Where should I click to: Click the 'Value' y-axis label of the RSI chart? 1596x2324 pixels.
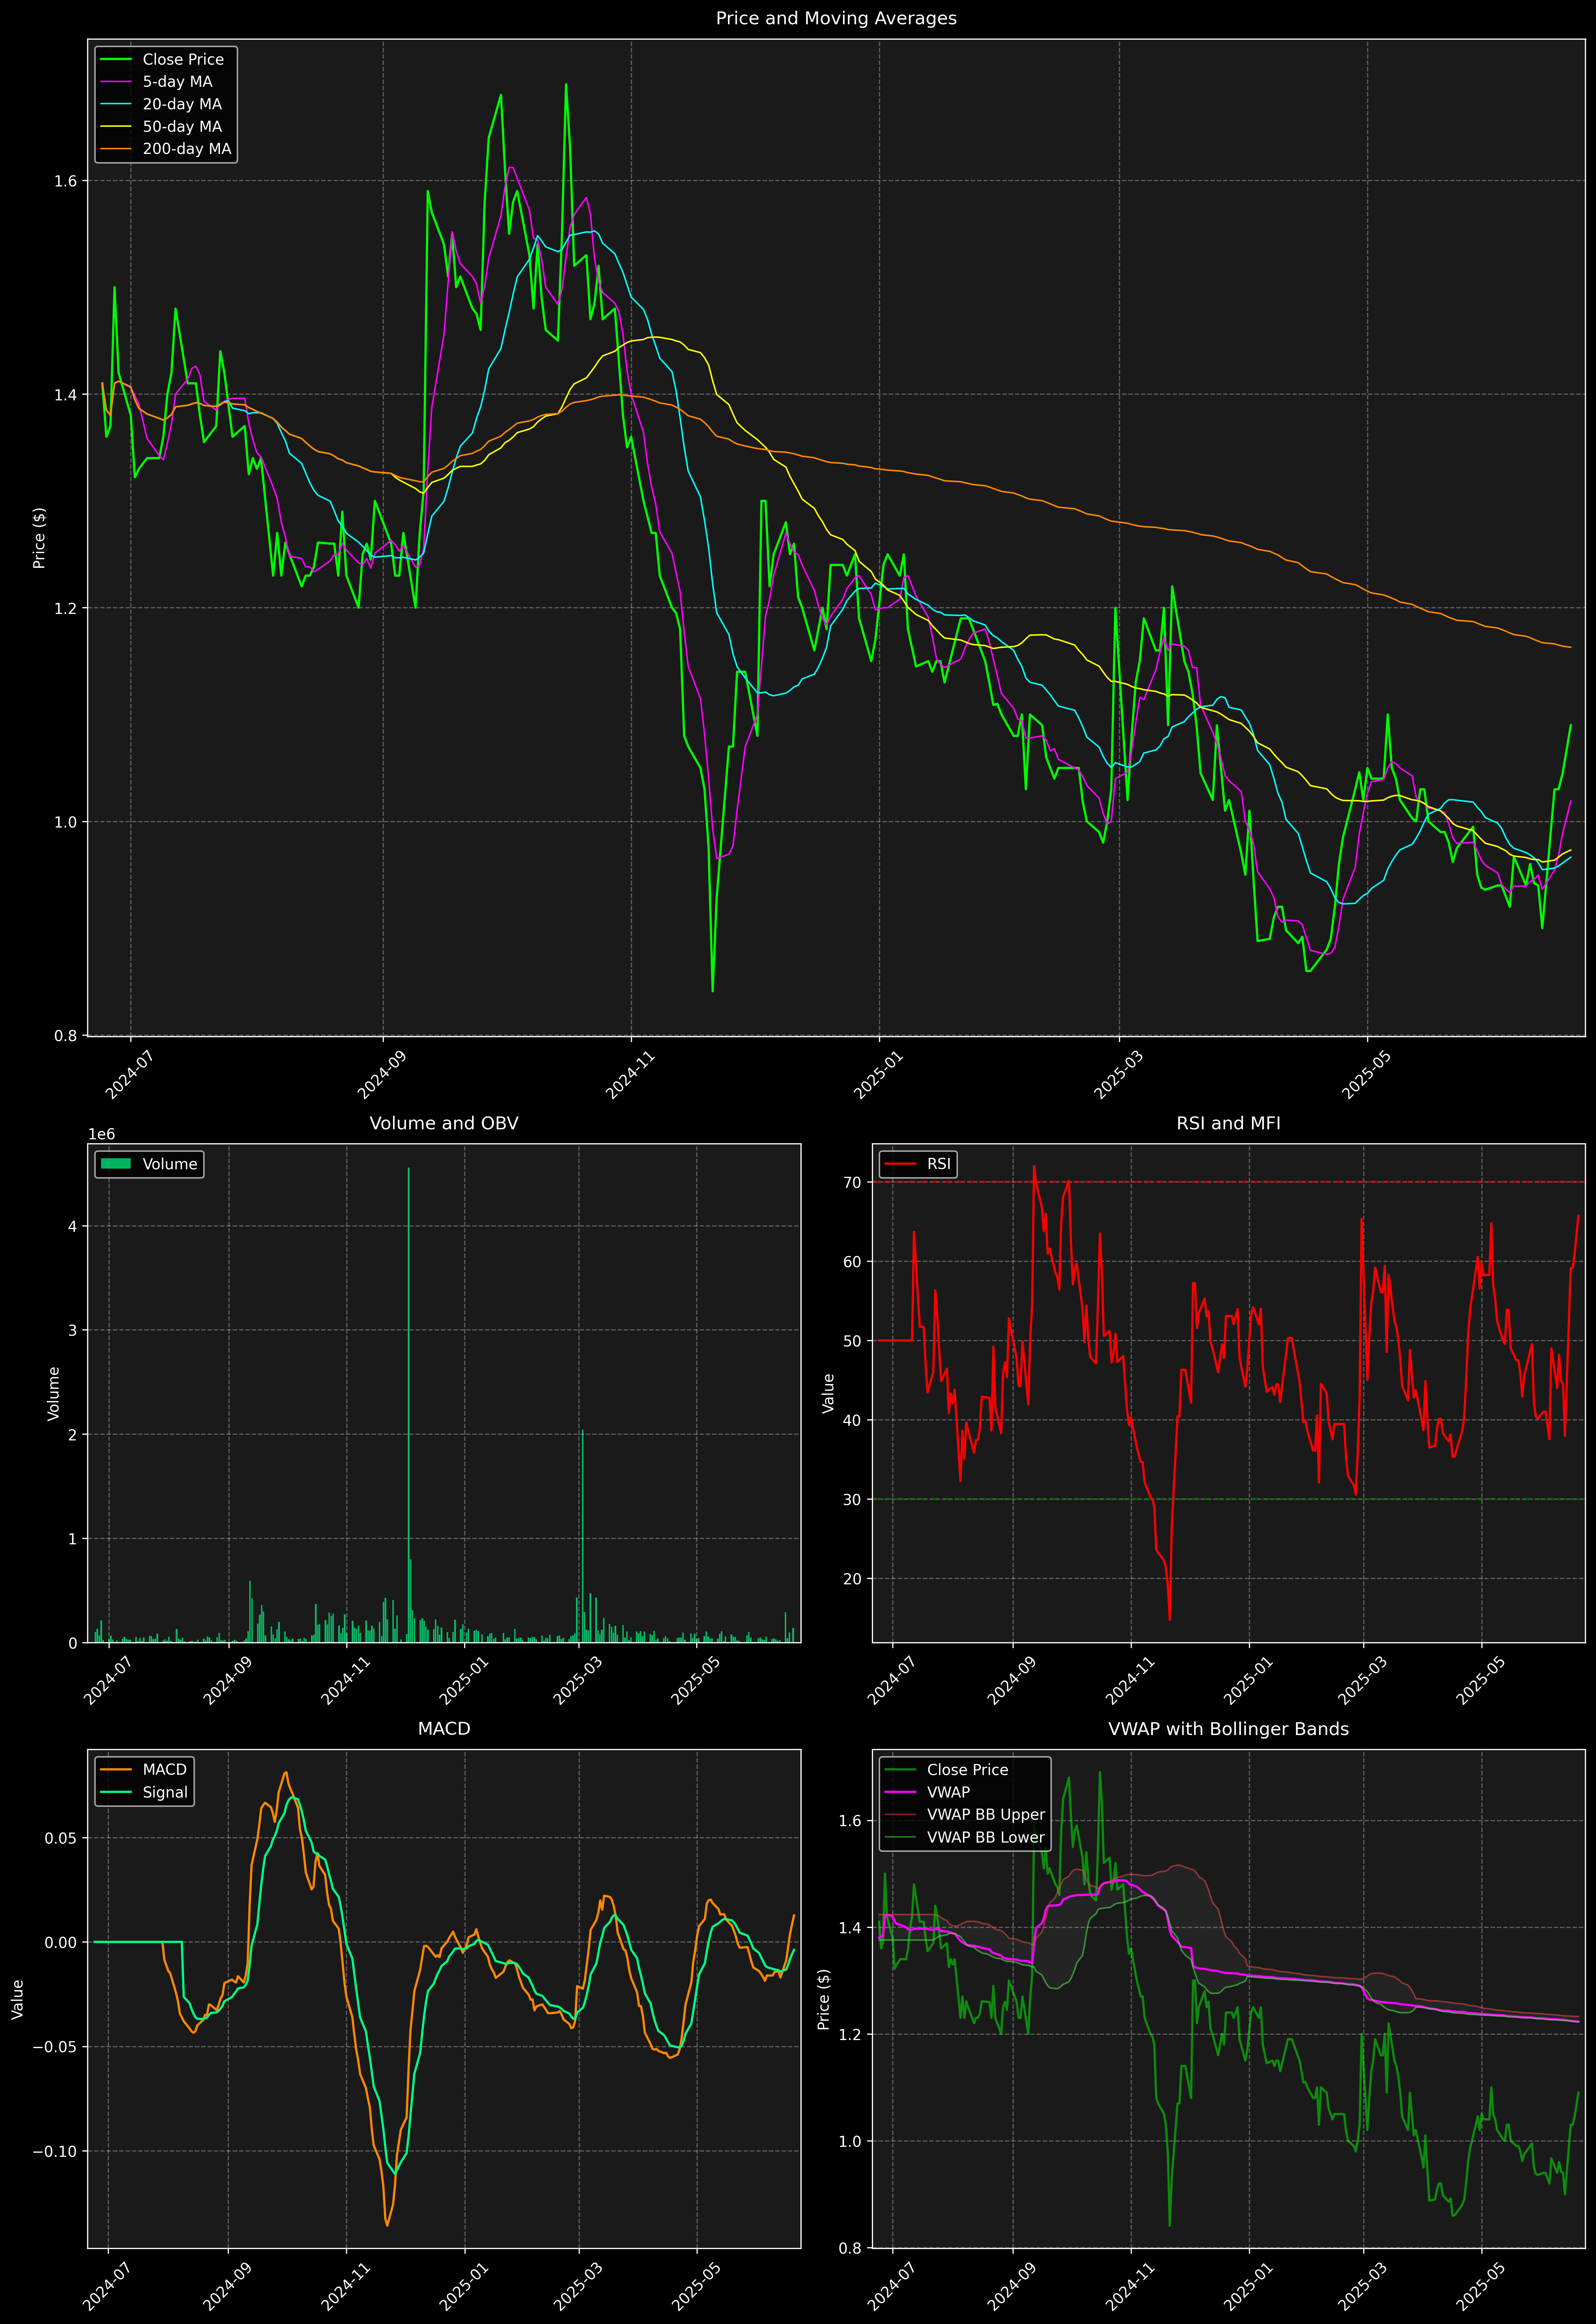828,1393
